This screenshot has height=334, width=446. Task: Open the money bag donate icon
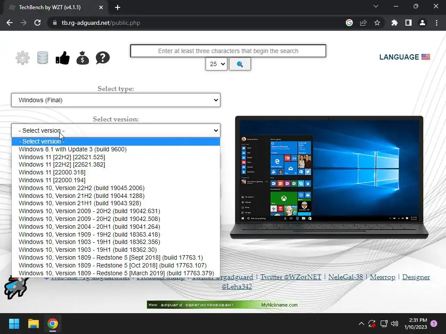click(83, 58)
